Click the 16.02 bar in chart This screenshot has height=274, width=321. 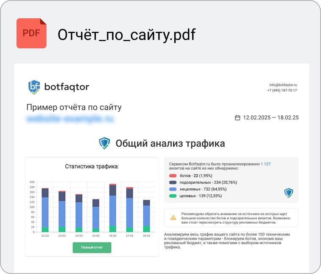[x=112, y=208]
